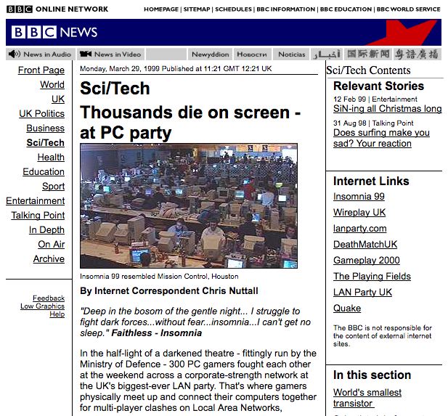Switch to Low Graphics version
This screenshot has height=416, width=448.
(42, 306)
